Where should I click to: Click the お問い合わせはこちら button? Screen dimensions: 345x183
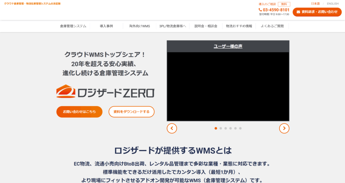pos(80,112)
